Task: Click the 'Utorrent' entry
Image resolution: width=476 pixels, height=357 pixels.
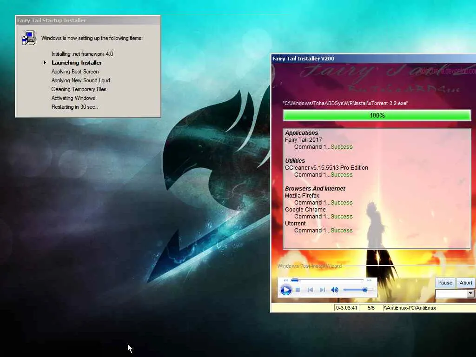Action: pos(295,224)
